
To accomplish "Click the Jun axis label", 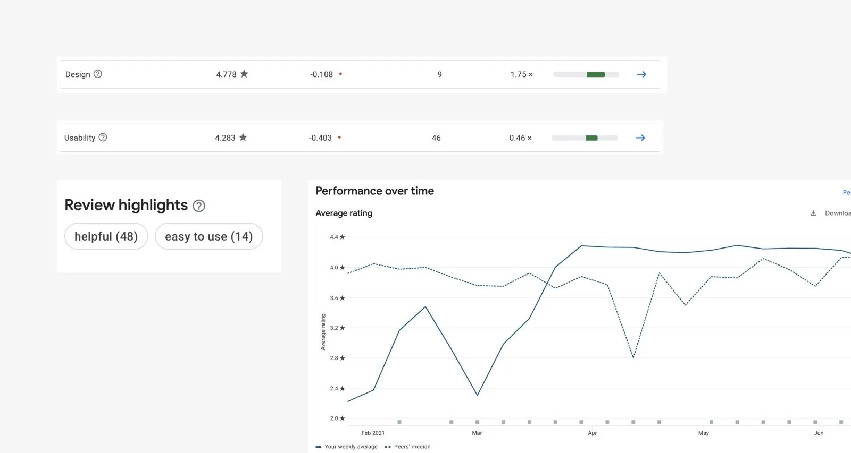I will 819,433.
